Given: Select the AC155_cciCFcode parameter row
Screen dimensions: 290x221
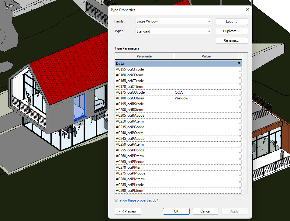Looking at the screenshot, I should [x=145, y=69].
